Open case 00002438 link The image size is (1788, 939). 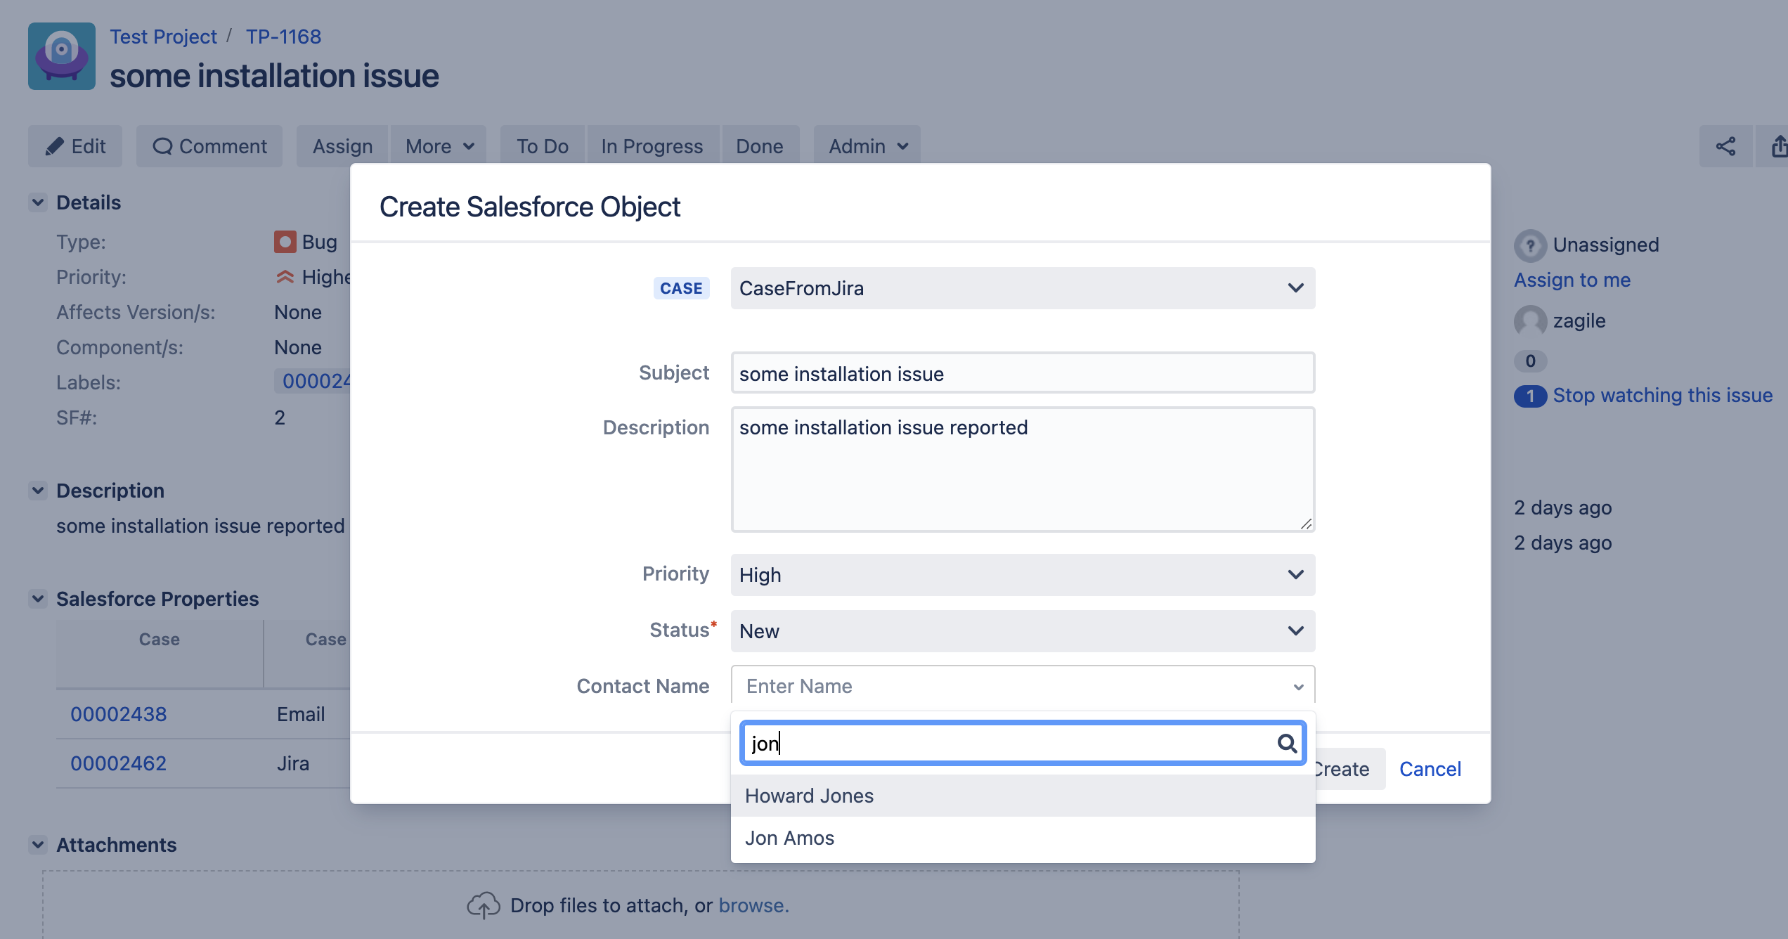pyautogui.click(x=118, y=714)
